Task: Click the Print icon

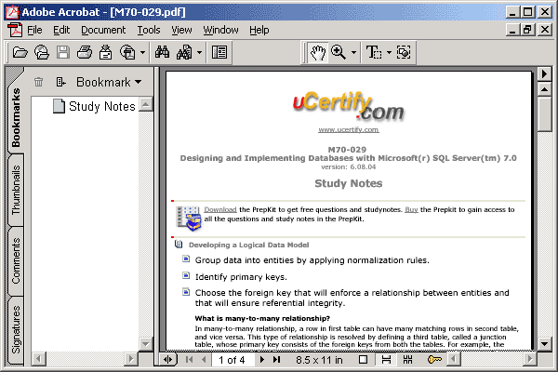Action: [x=85, y=52]
